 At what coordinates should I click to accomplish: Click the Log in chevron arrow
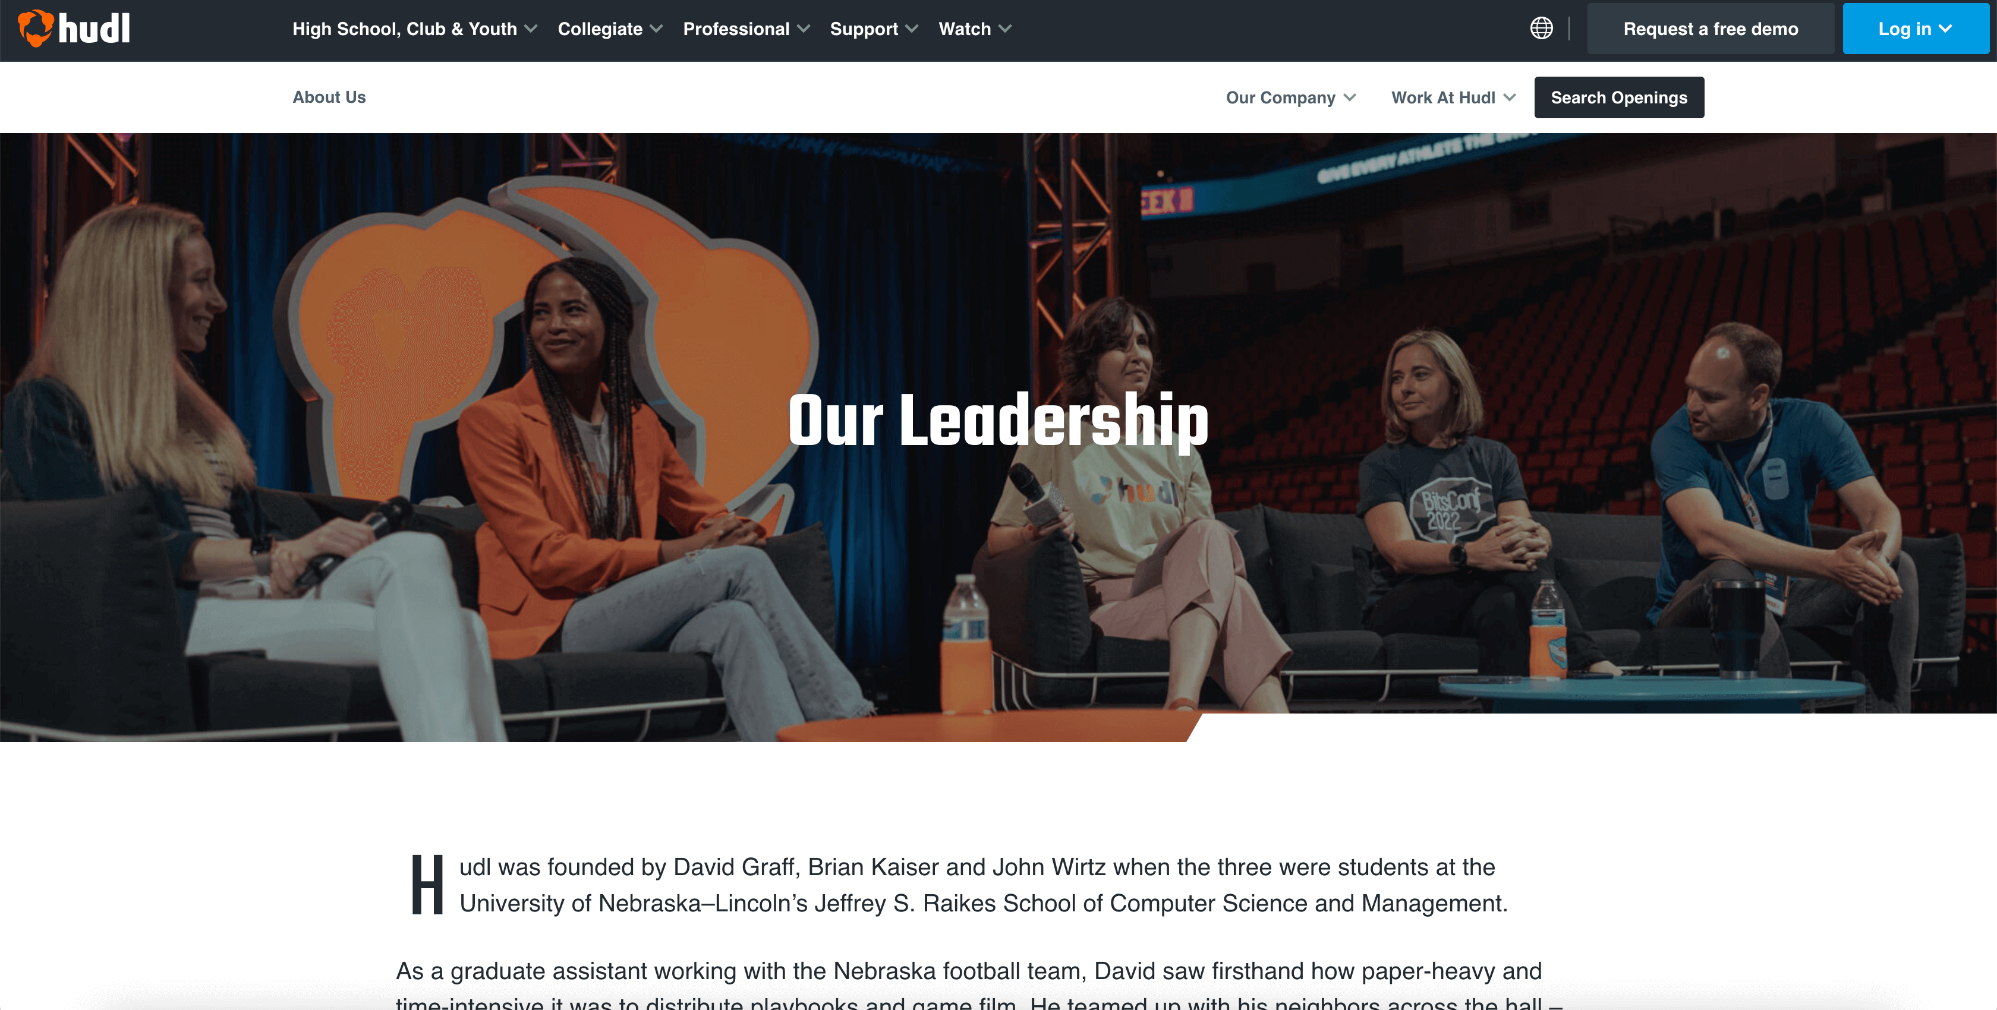(1945, 29)
